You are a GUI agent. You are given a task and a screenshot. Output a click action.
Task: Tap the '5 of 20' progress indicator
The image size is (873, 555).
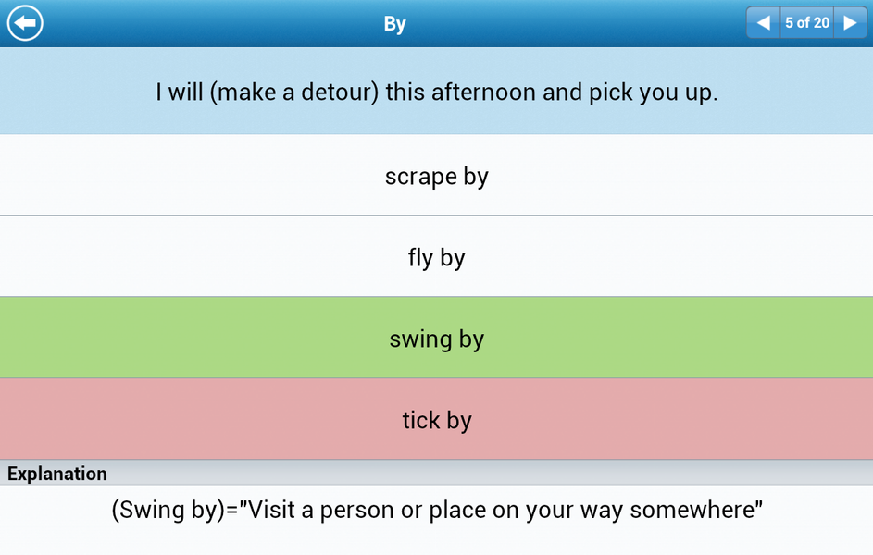click(806, 22)
